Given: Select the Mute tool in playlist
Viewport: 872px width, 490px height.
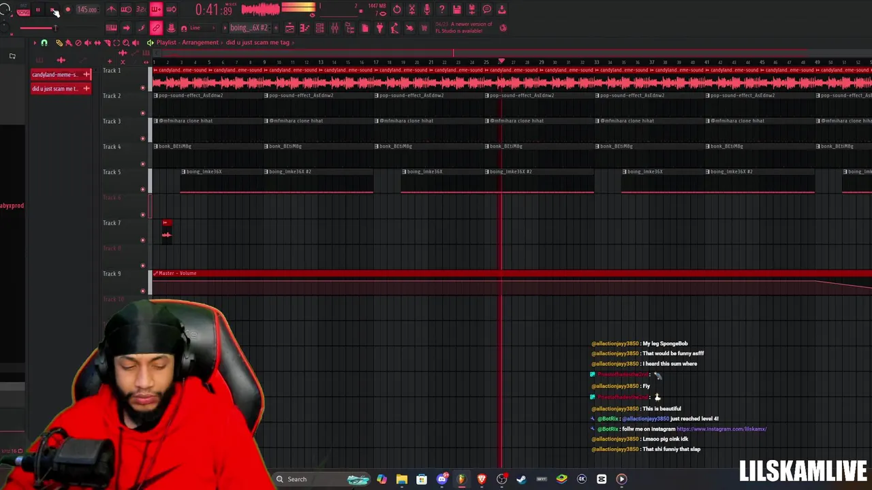Looking at the screenshot, I should (x=88, y=42).
